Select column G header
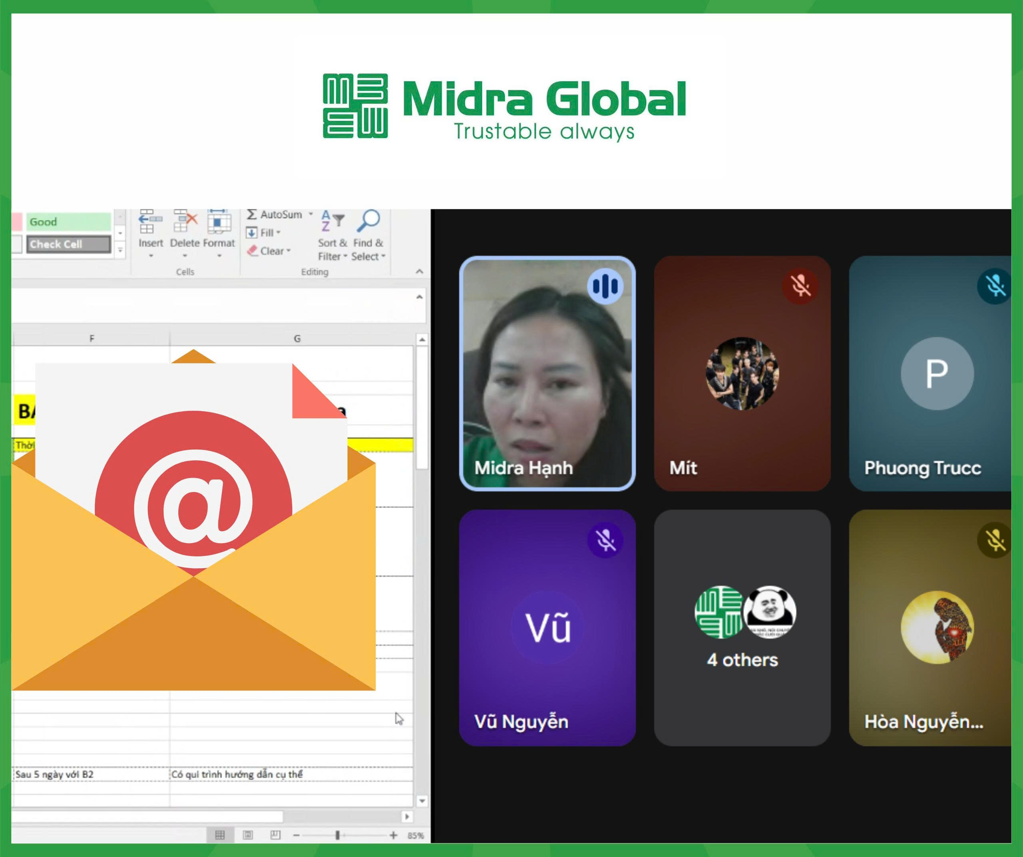This screenshot has width=1023, height=857. pos(297,338)
